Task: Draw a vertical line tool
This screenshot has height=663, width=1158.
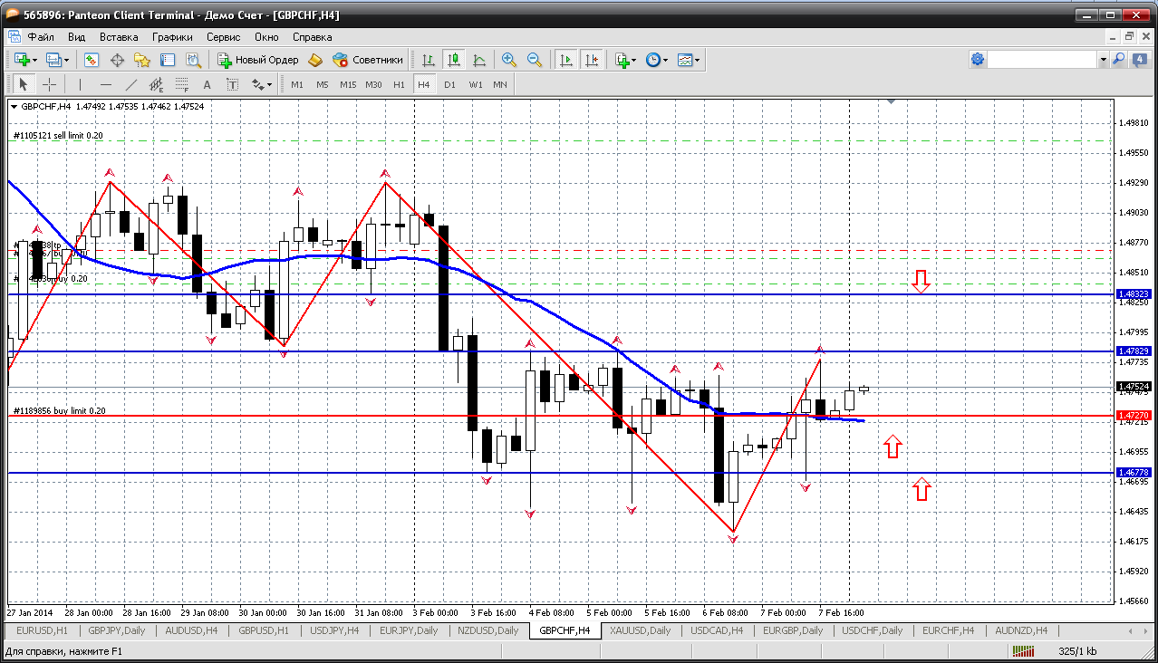Action: coord(80,84)
